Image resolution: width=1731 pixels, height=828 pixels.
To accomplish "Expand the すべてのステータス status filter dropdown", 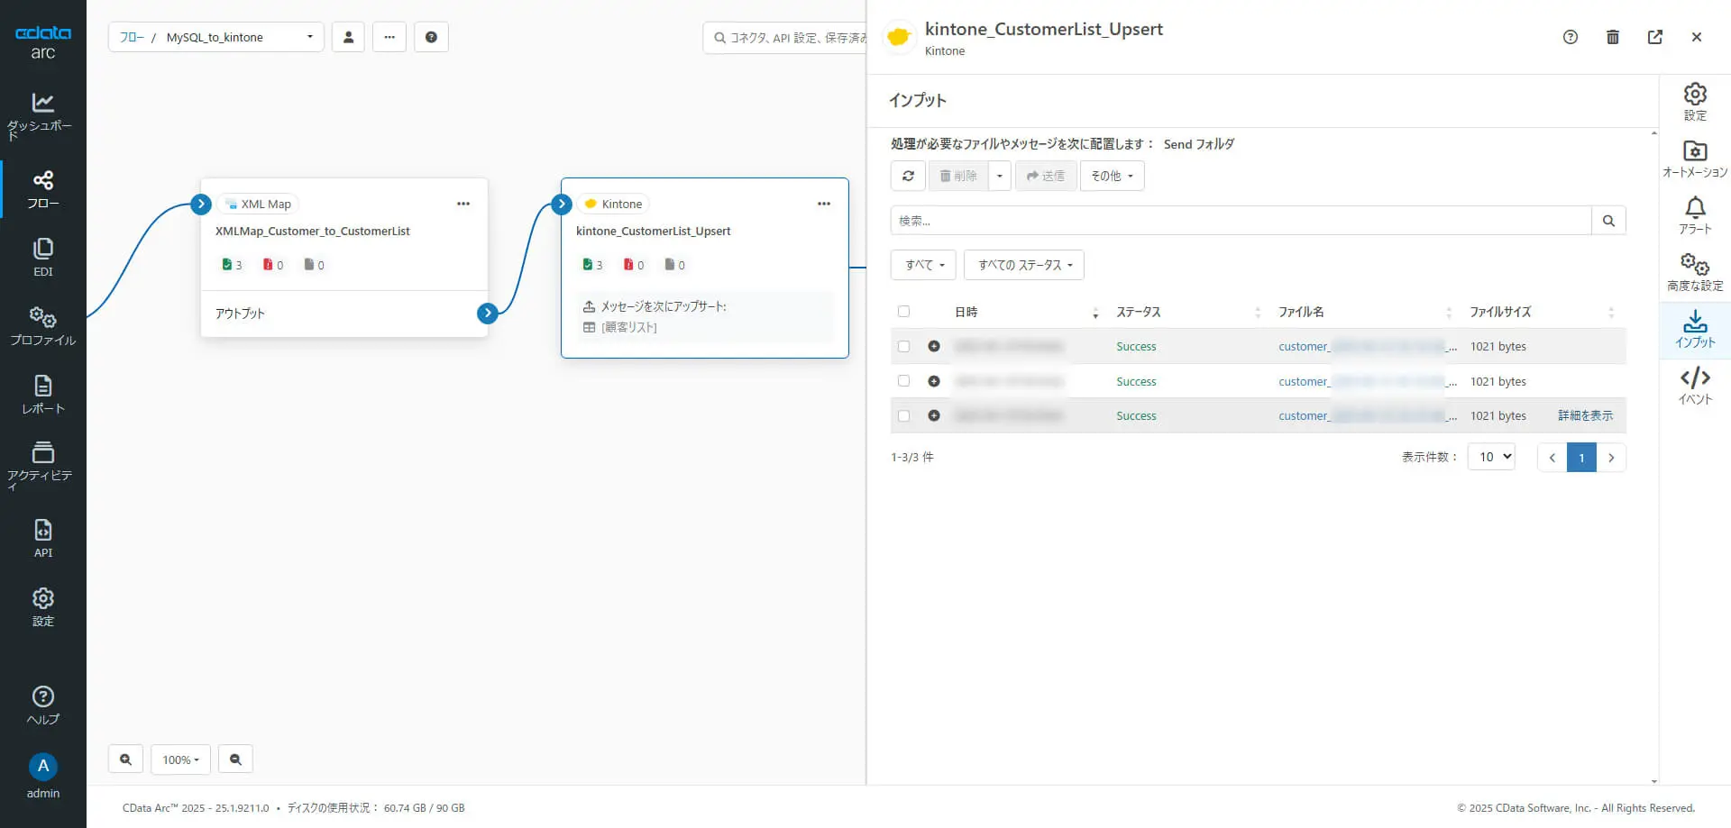I will 1024,265.
